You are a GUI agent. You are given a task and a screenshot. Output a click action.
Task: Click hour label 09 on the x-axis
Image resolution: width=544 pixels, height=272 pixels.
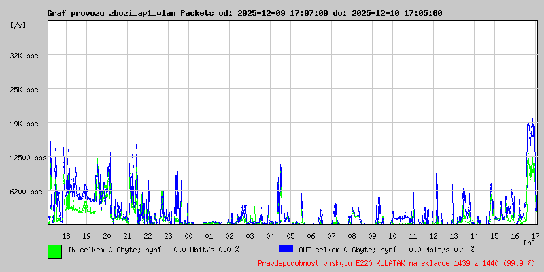point(372,236)
